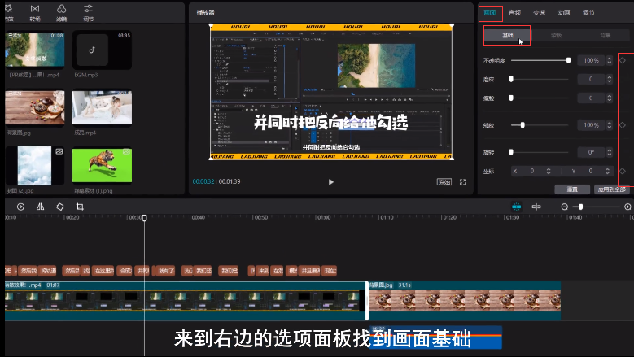Click the opacity 100% value stepper
The height and width of the screenshot is (357, 634).
[610, 61]
